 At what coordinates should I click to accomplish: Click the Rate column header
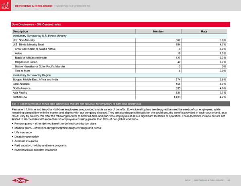(x=204, y=31)
